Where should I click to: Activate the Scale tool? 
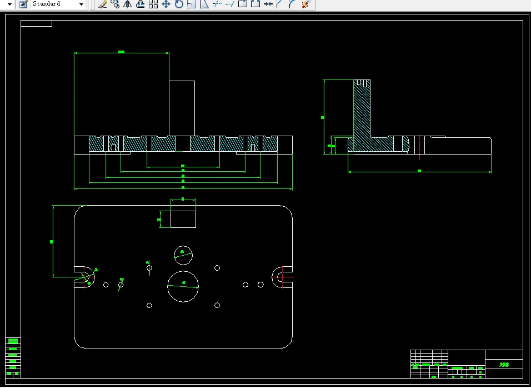pyautogui.click(x=191, y=4)
